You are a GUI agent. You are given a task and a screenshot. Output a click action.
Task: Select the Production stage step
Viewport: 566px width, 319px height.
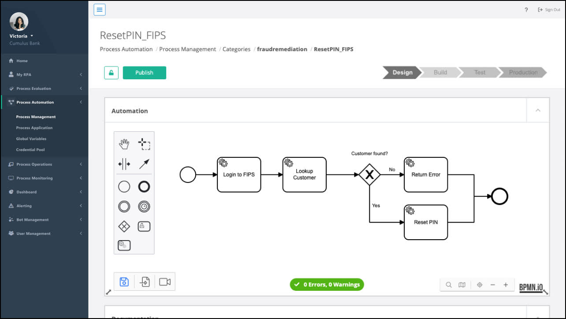coord(523,72)
